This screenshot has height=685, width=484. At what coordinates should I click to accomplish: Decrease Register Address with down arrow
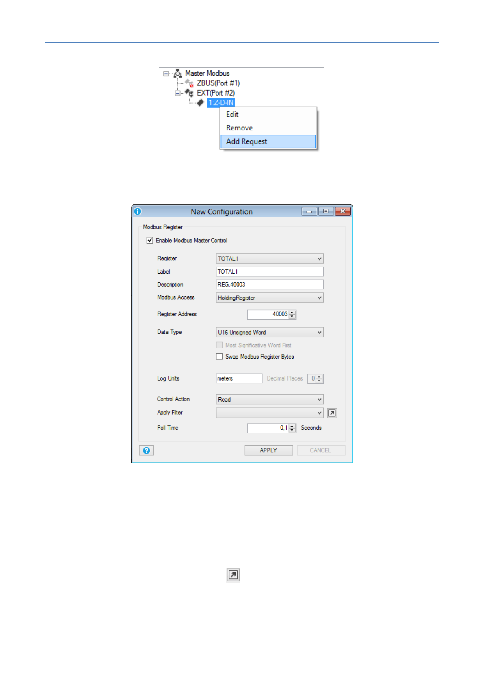tap(292, 317)
